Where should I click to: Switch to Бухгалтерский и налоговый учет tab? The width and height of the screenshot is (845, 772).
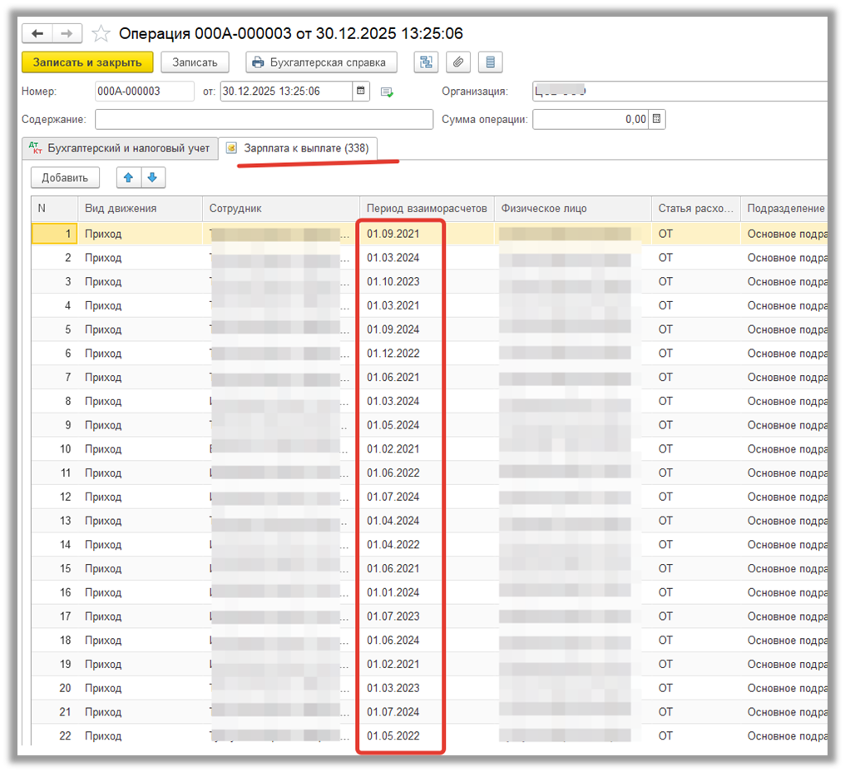point(121,149)
